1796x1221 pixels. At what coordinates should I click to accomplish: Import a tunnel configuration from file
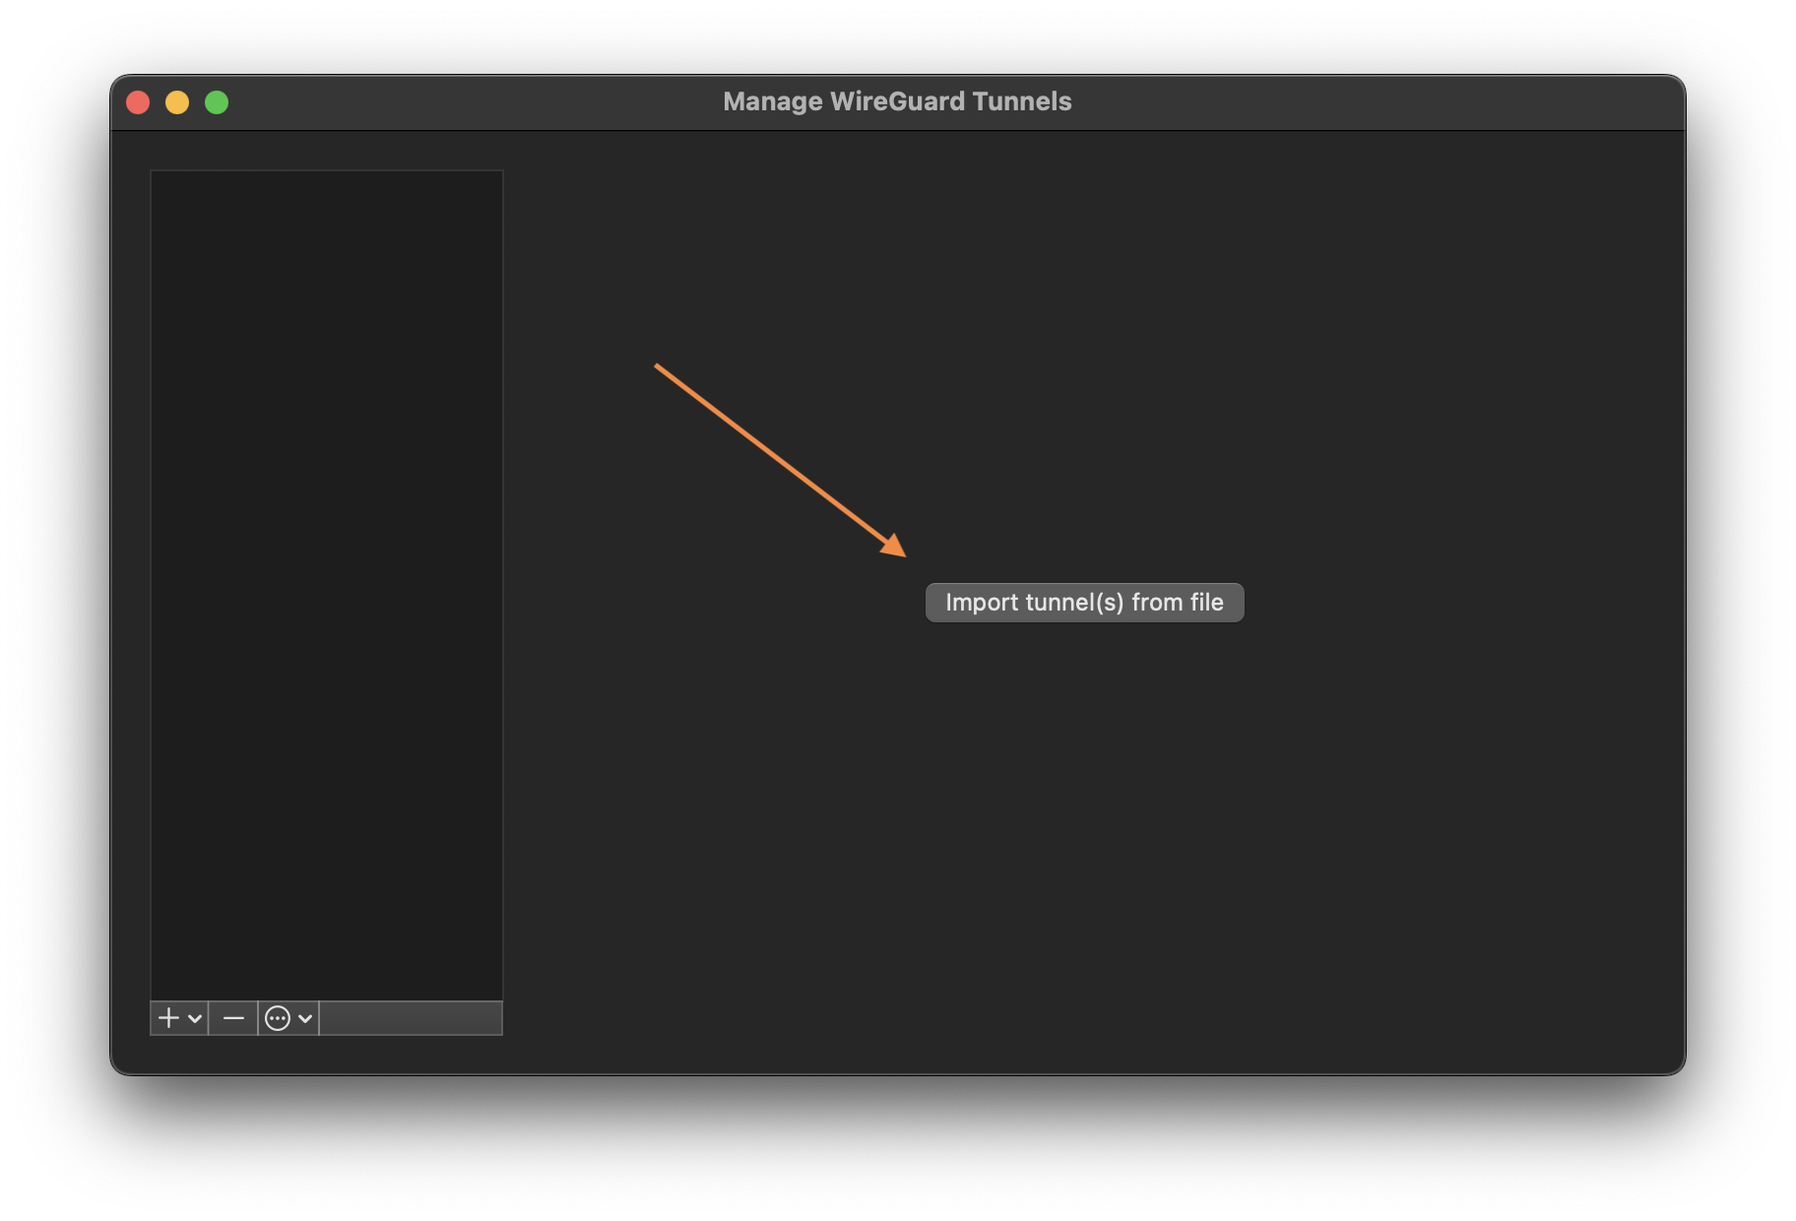click(1083, 602)
